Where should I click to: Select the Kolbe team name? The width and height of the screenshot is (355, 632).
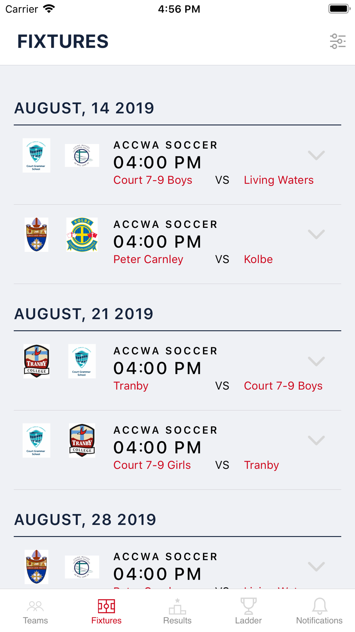pos(258,259)
